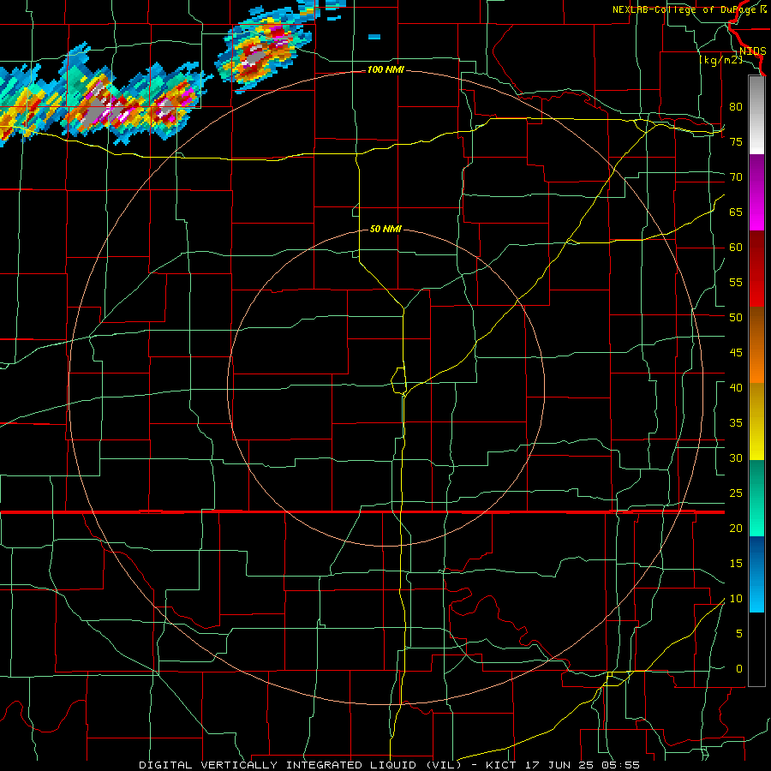Click the [kg/m2] units label

pyautogui.click(x=720, y=60)
